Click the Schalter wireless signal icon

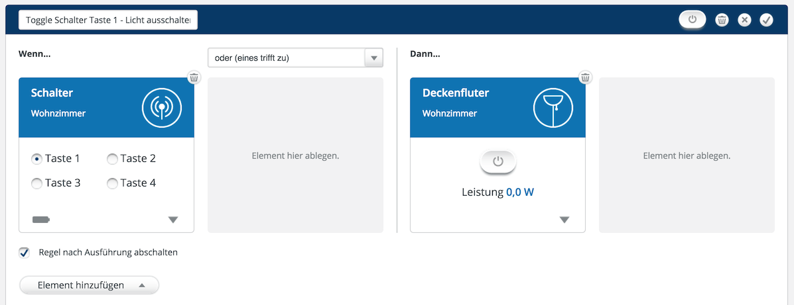[x=162, y=107]
